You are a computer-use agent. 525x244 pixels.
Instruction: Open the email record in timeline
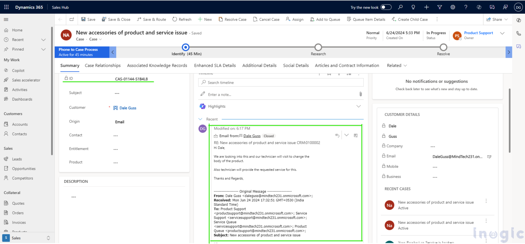(x=355, y=135)
